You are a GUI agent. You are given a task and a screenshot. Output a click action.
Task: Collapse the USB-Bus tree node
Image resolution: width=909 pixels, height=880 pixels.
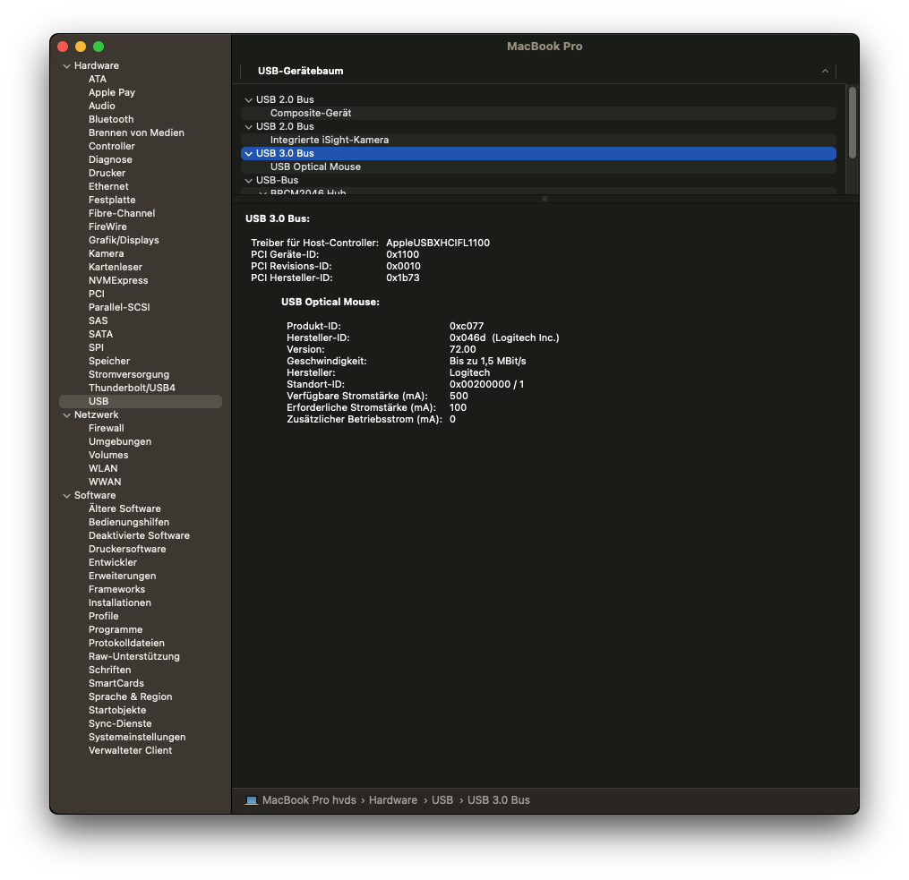(x=249, y=181)
